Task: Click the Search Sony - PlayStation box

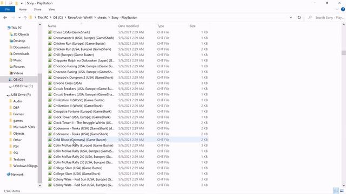Action: tap(326, 18)
